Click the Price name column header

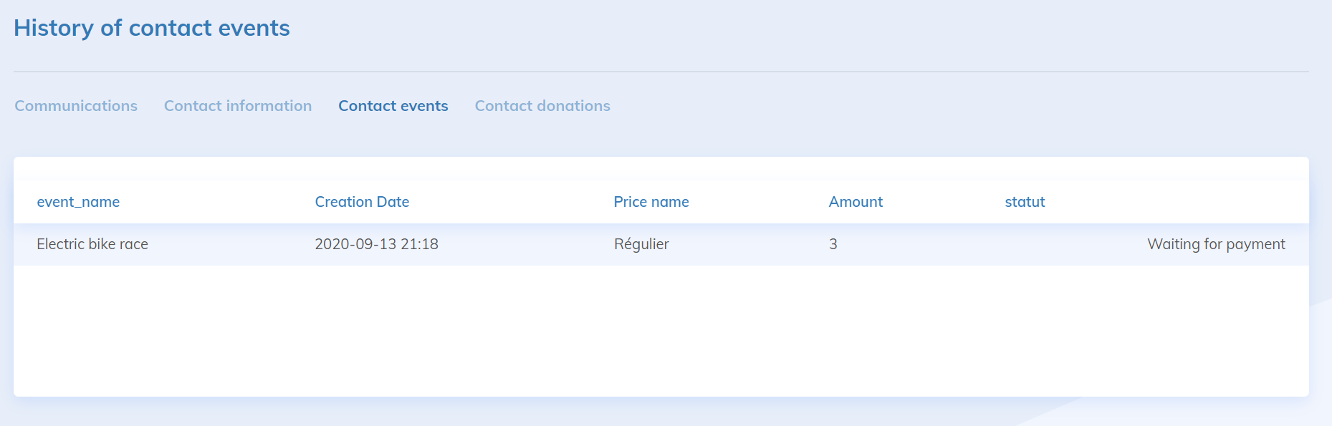651,202
